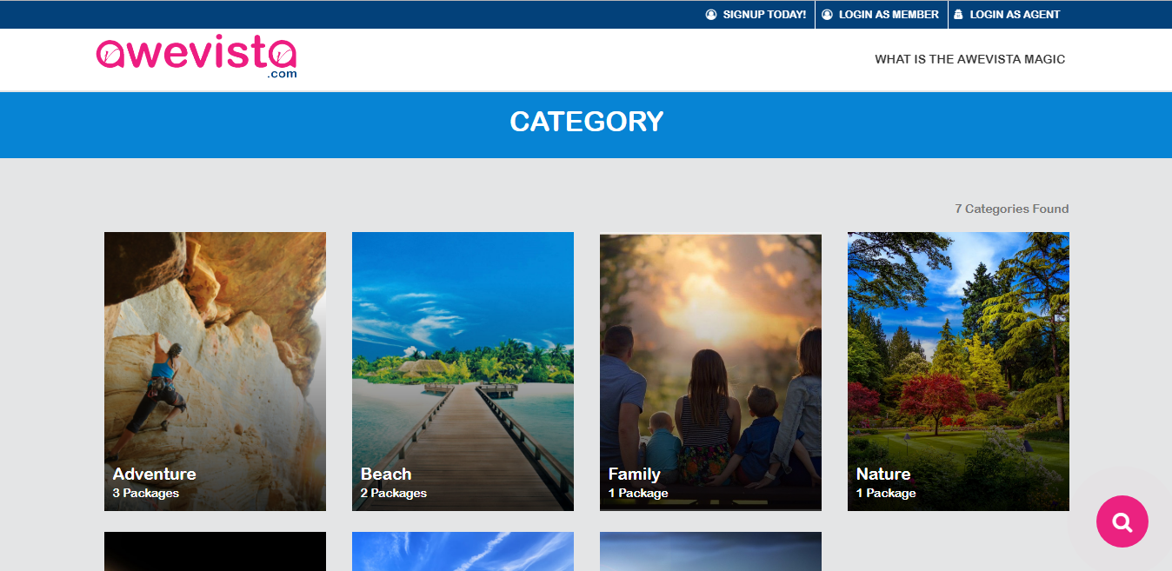The width and height of the screenshot is (1172, 571).
Task: Select the Beach pier category image
Action: [463, 348]
